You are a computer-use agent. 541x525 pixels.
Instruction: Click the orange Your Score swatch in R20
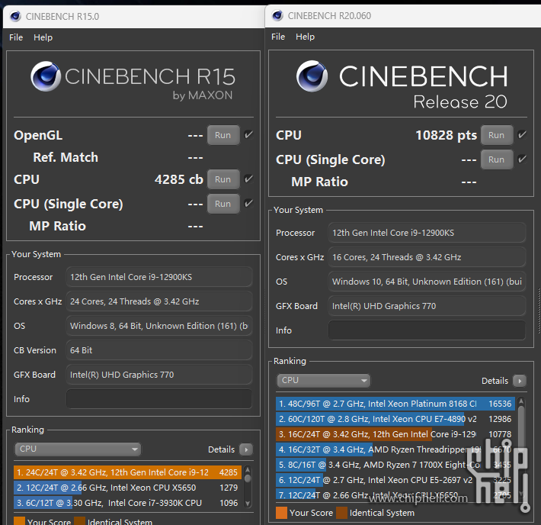pyautogui.click(x=281, y=513)
